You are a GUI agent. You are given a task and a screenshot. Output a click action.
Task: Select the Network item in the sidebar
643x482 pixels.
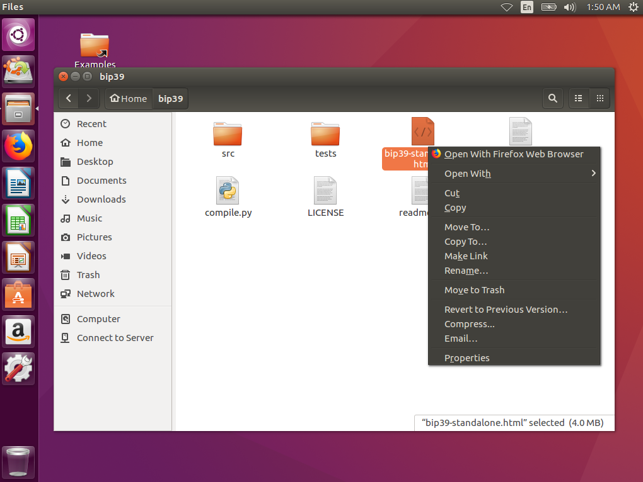95,293
